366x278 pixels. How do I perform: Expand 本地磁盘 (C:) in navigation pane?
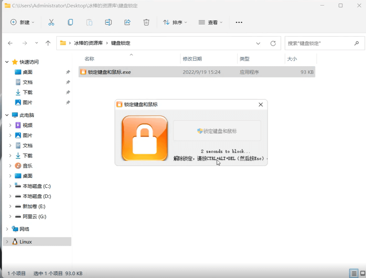coord(10,186)
